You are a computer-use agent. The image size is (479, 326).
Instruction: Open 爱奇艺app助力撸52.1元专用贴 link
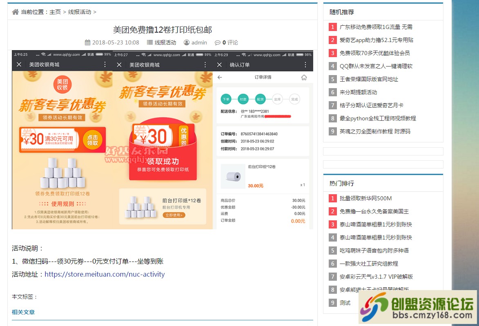377,40
